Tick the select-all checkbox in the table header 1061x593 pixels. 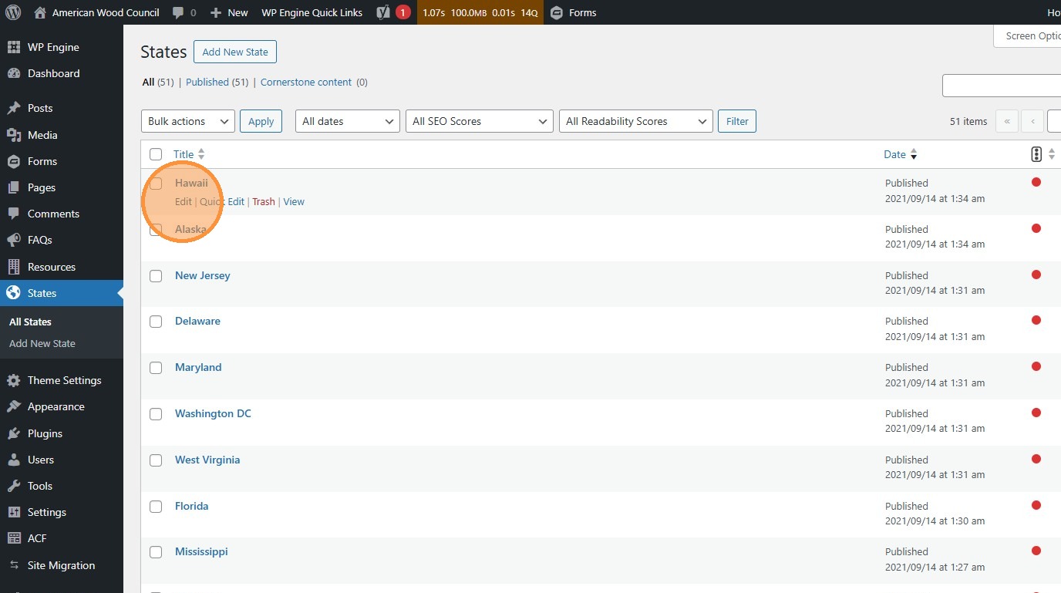(156, 154)
